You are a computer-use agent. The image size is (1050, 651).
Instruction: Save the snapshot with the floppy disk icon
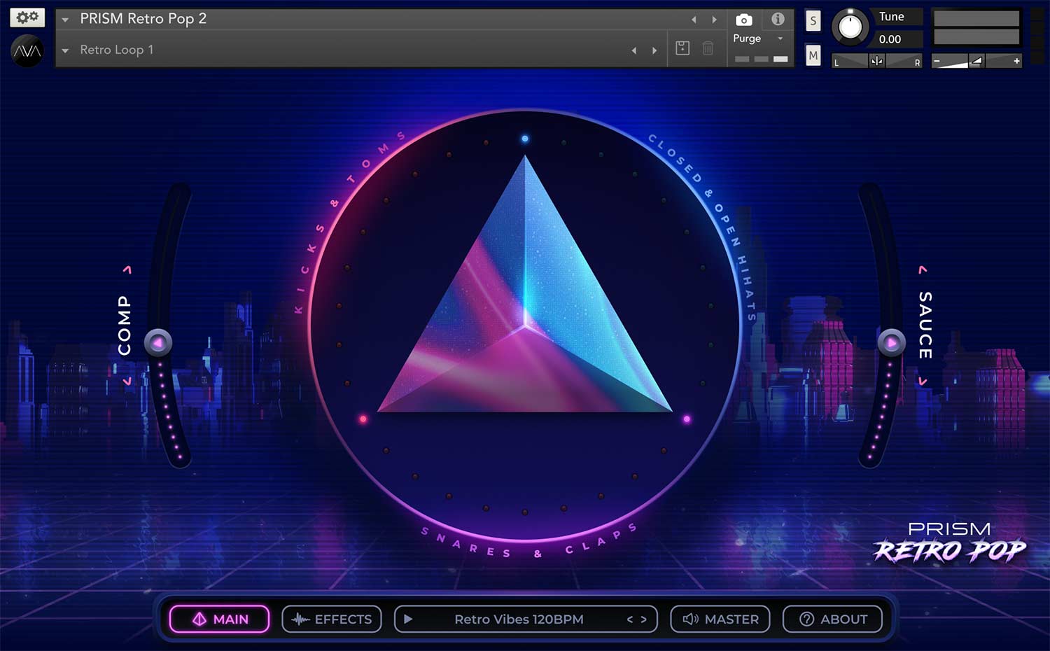682,49
